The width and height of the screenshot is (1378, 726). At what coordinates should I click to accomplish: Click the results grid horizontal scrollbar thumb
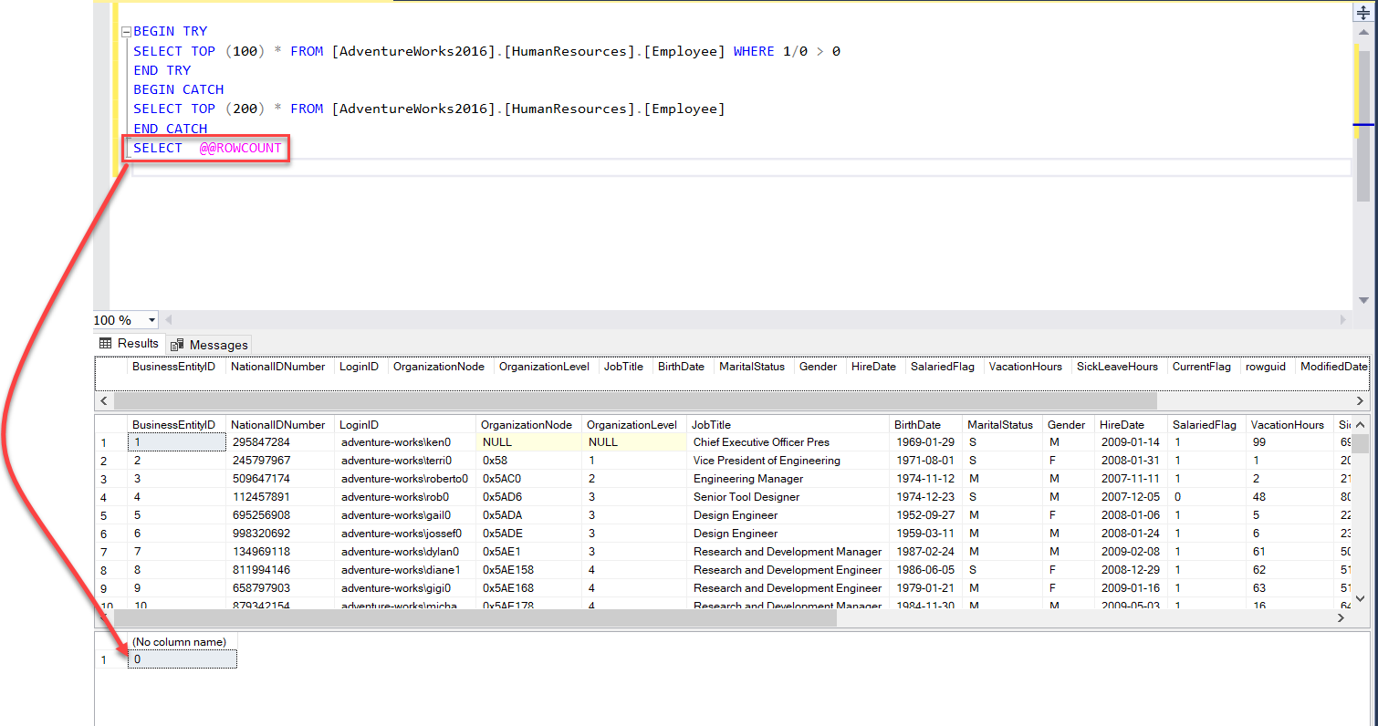tap(475, 618)
